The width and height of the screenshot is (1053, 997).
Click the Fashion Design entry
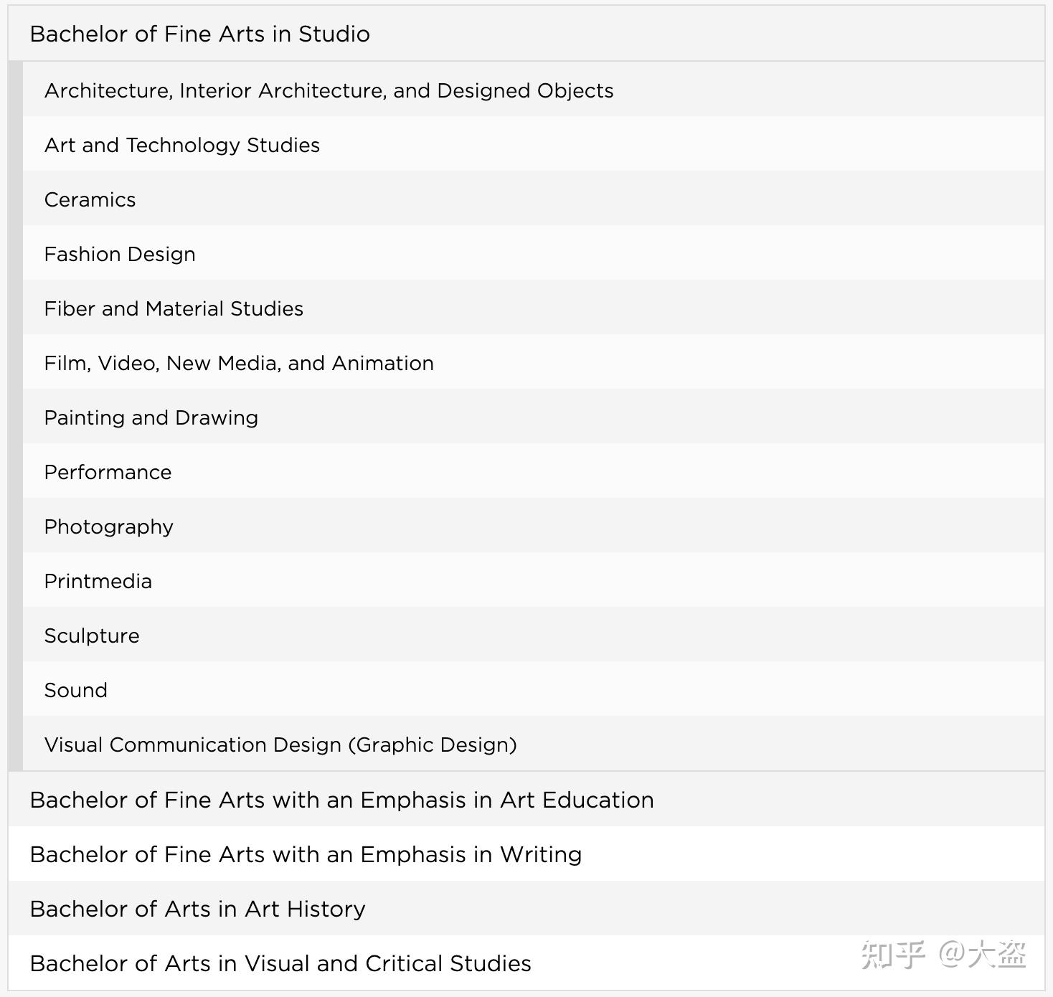coord(120,254)
